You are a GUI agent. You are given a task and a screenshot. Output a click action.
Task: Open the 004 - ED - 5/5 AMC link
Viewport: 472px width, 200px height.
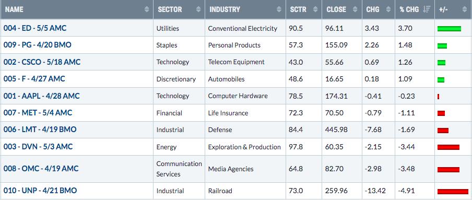[35, 28]
